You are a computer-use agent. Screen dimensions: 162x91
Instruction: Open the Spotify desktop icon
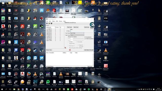coord(48,82)
